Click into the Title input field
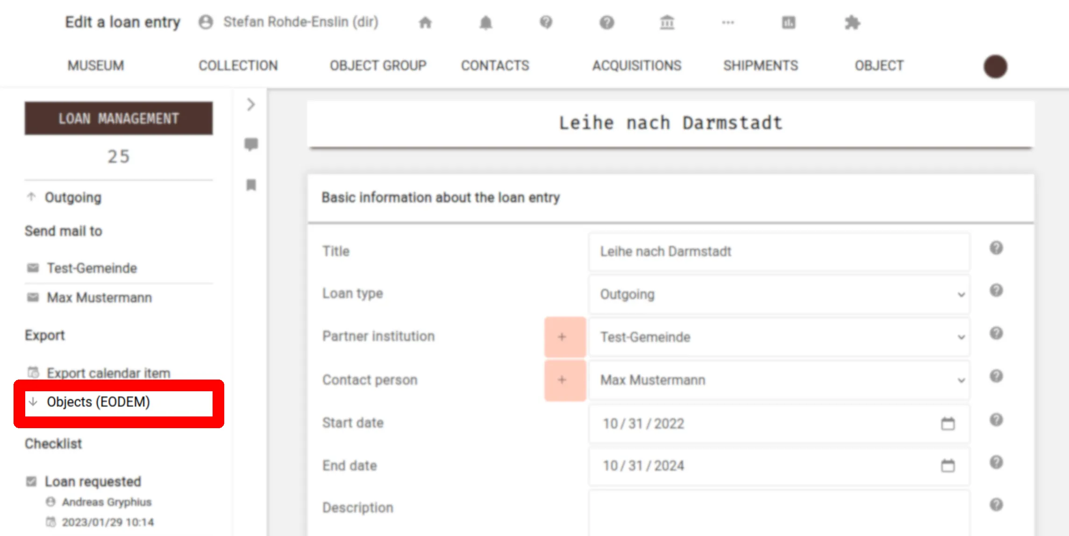This screenshot has height=536, width=1069. pyautogui.click(x=779, y=252)
